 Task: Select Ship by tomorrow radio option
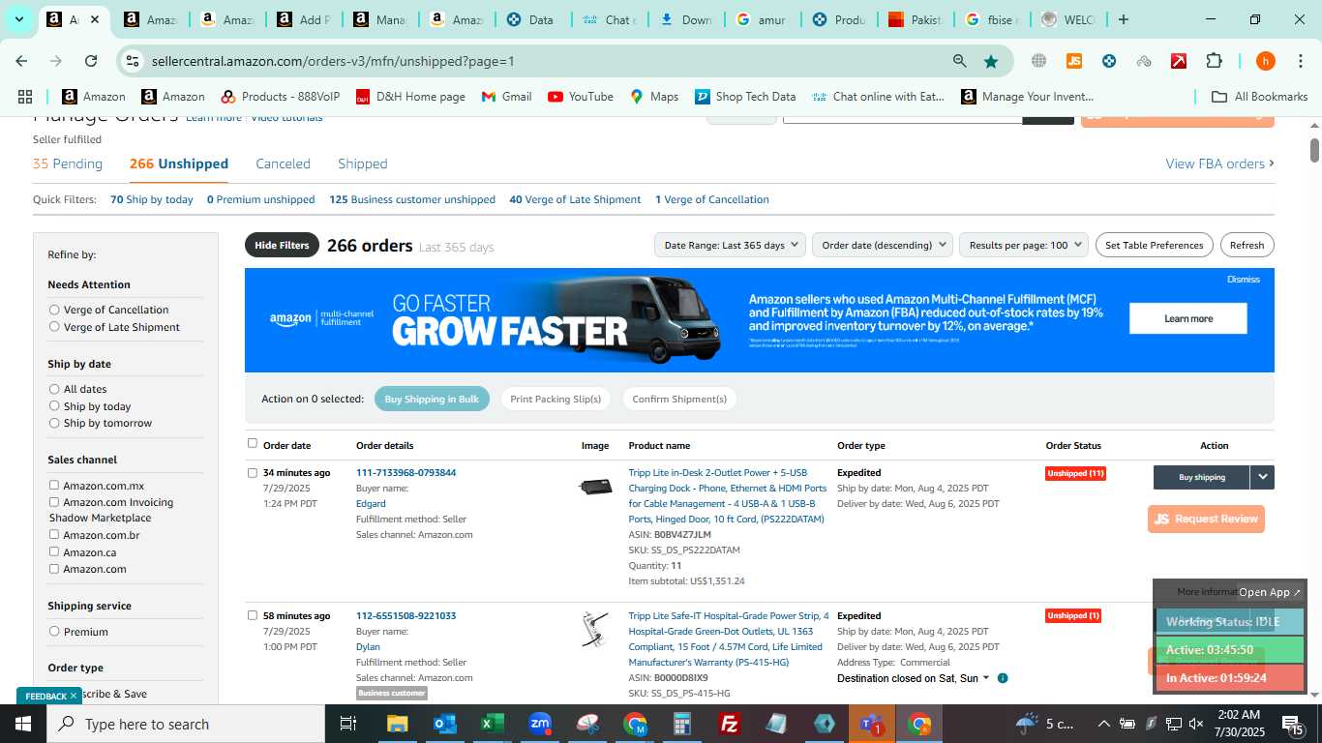[x=54, y=423]
